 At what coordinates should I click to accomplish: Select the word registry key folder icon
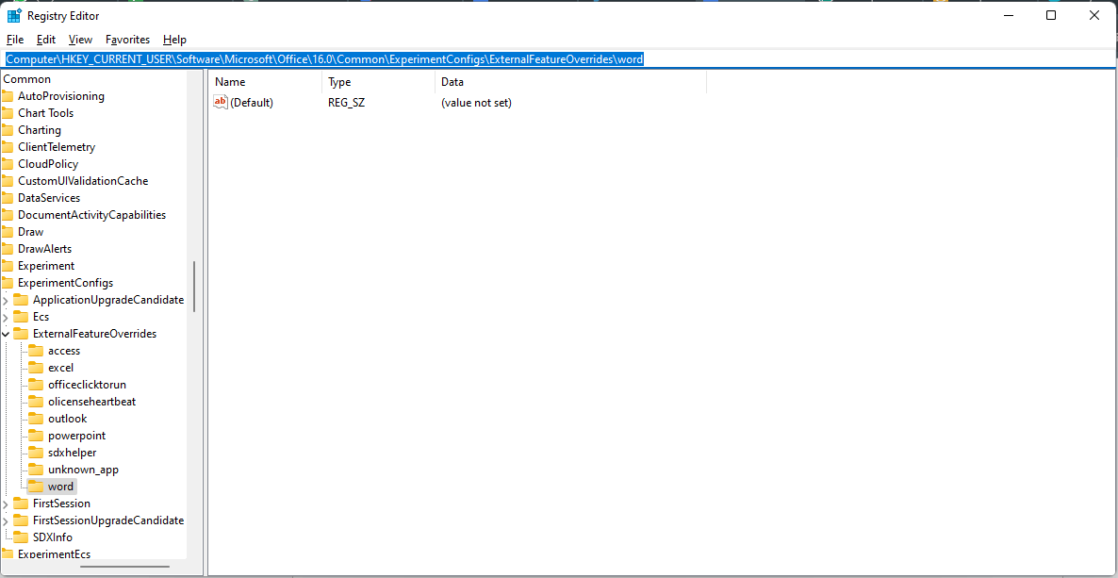pyautogui.click(x=35, y=486)
